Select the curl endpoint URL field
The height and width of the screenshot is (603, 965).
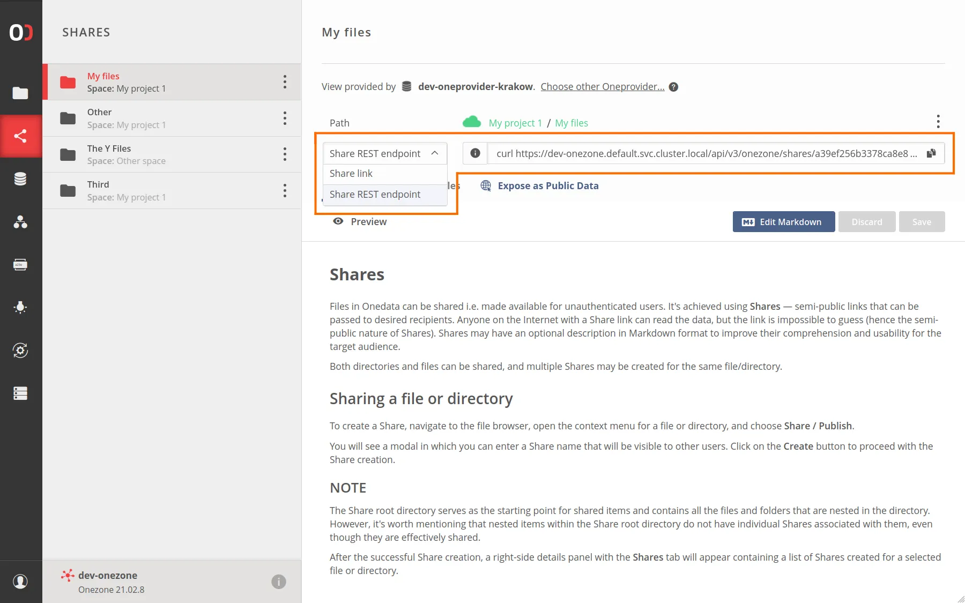click(697, 153)
